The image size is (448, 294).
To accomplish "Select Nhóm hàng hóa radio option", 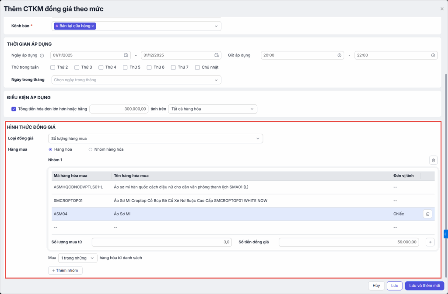I will click(x=91, y=149).
